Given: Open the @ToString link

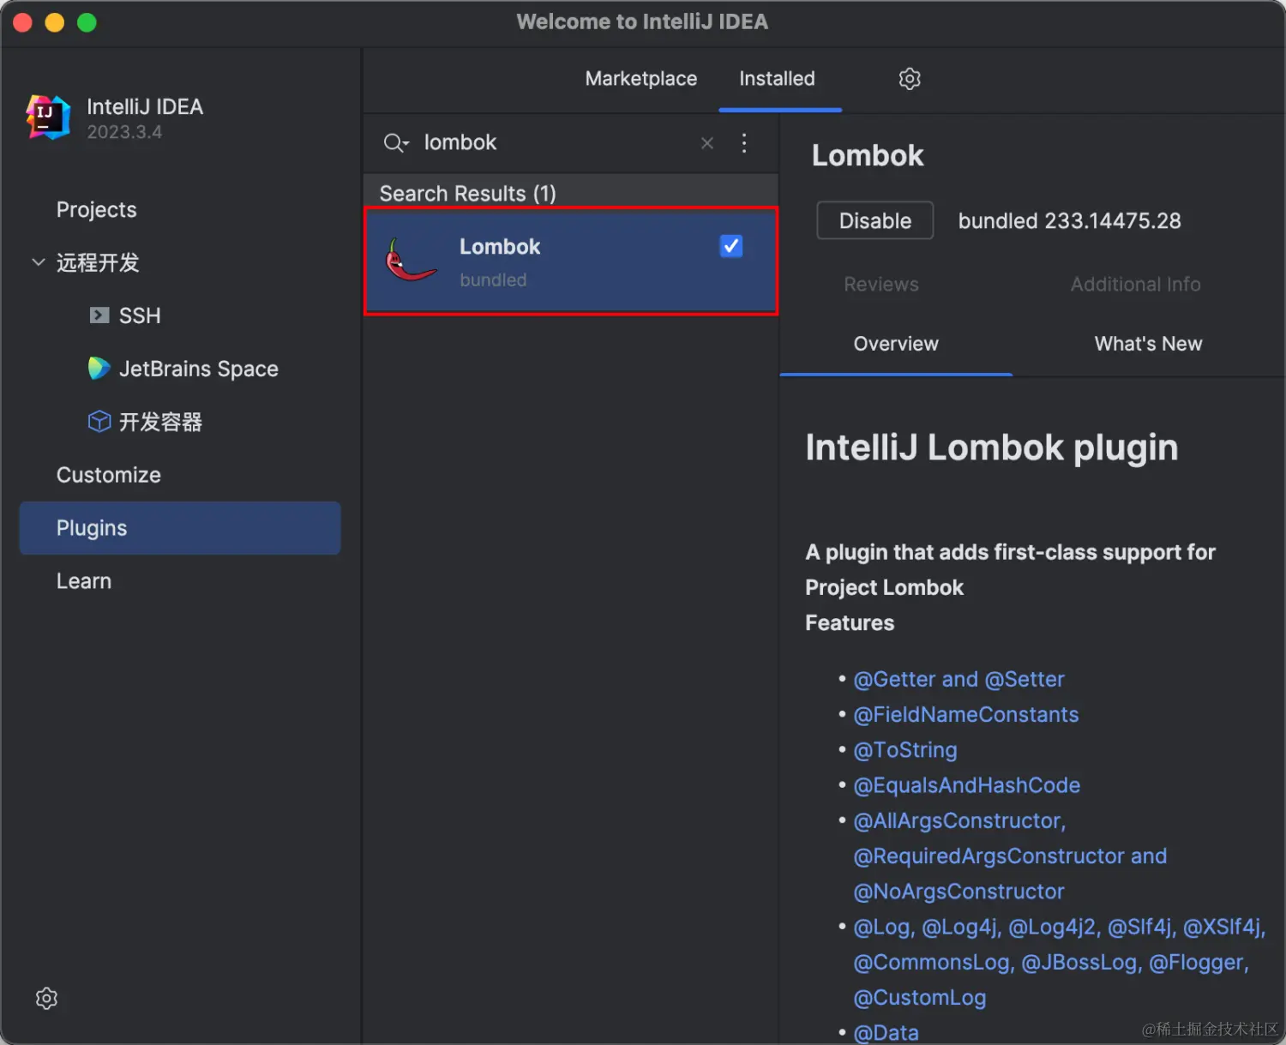Looking at the screenshot, I should [905, 750].
